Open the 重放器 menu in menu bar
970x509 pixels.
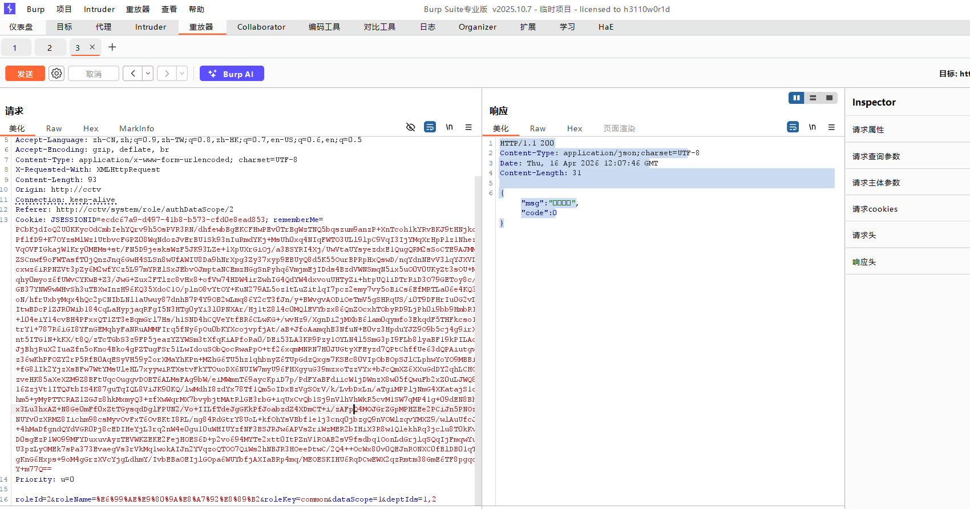pyautogui.click(x=138, y=9)
